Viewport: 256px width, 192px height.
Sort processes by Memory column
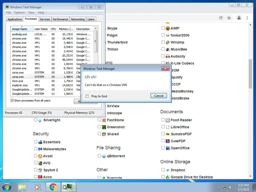point(66,29)
